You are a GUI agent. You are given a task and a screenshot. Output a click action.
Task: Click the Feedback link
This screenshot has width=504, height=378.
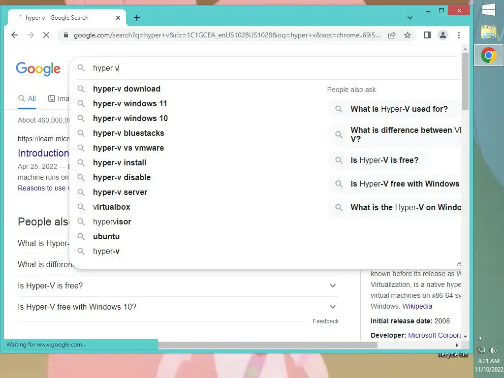(326, 321)
